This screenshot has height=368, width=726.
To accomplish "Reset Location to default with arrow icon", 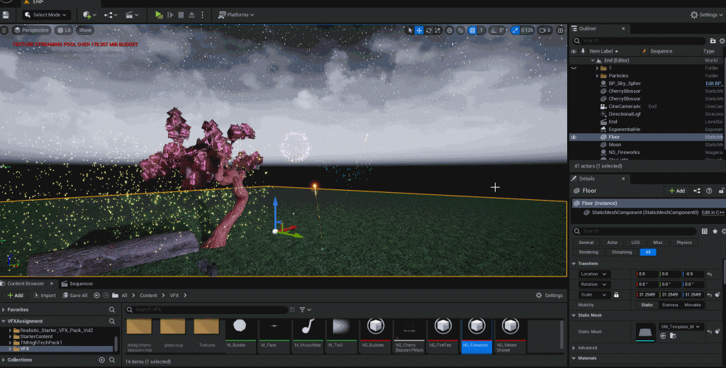I will (709, 274).
